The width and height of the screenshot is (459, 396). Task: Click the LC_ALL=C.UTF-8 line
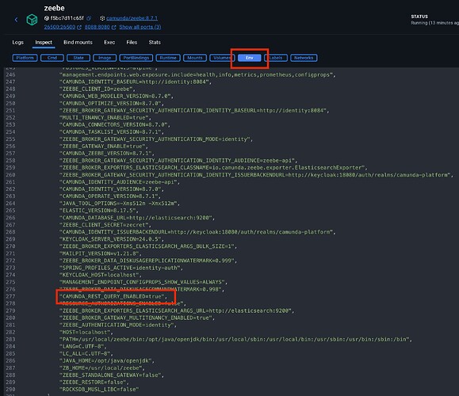click(86, 354)
